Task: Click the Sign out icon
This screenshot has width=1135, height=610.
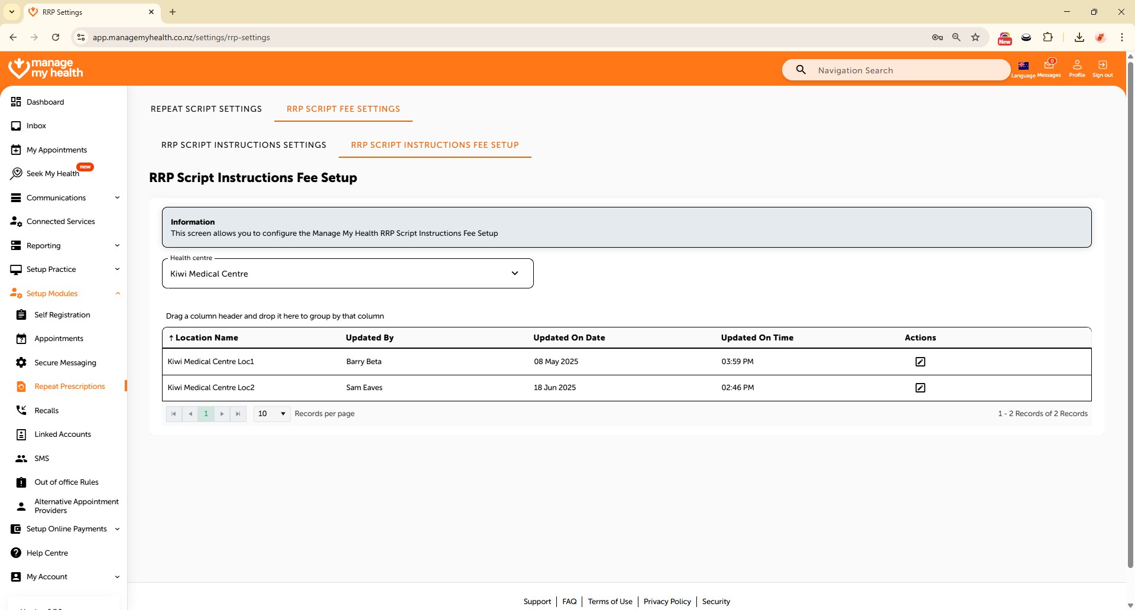Action: click(1102, 67)
